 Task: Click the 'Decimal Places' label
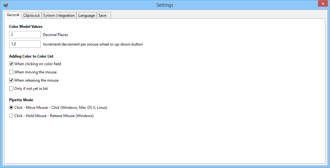[55, 35]
